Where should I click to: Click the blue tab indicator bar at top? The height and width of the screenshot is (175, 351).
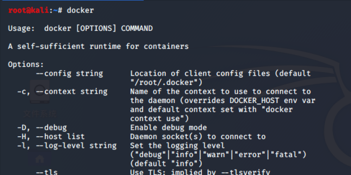[72, 0]
